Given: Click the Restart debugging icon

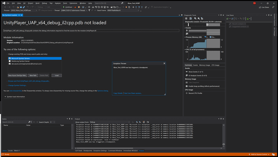Looking at the screenshot, I should coord(129,7).
